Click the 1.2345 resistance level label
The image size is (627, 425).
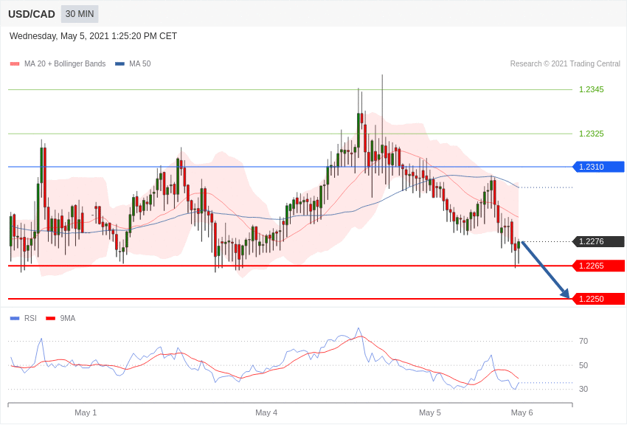(x=592, y=89)
